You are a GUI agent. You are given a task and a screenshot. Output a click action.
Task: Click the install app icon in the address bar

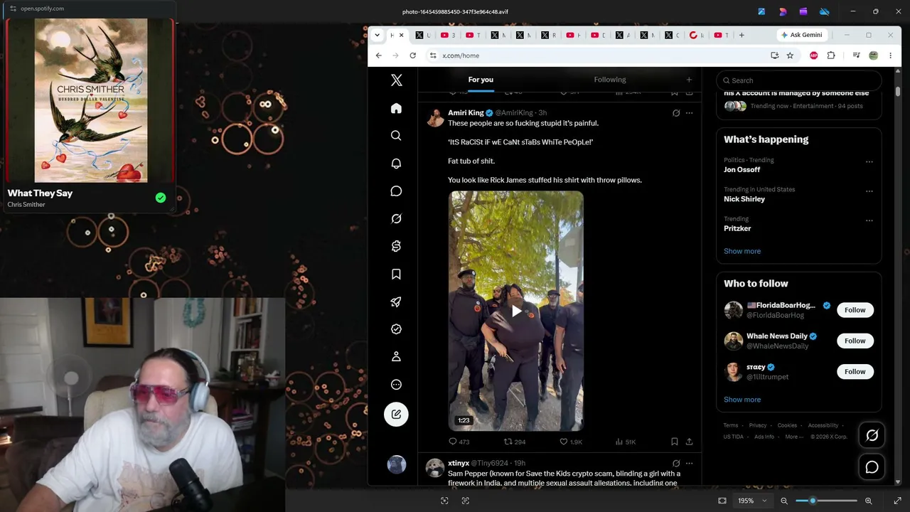(x=775, y=55)
